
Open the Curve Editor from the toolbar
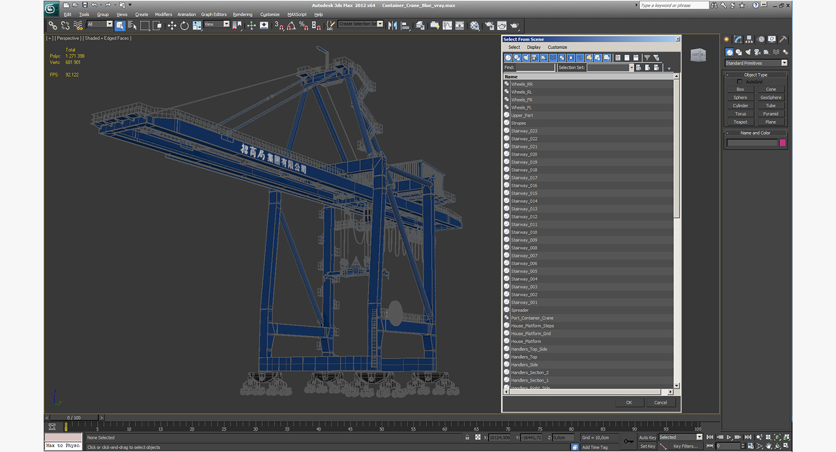click(x=447, y=25)
